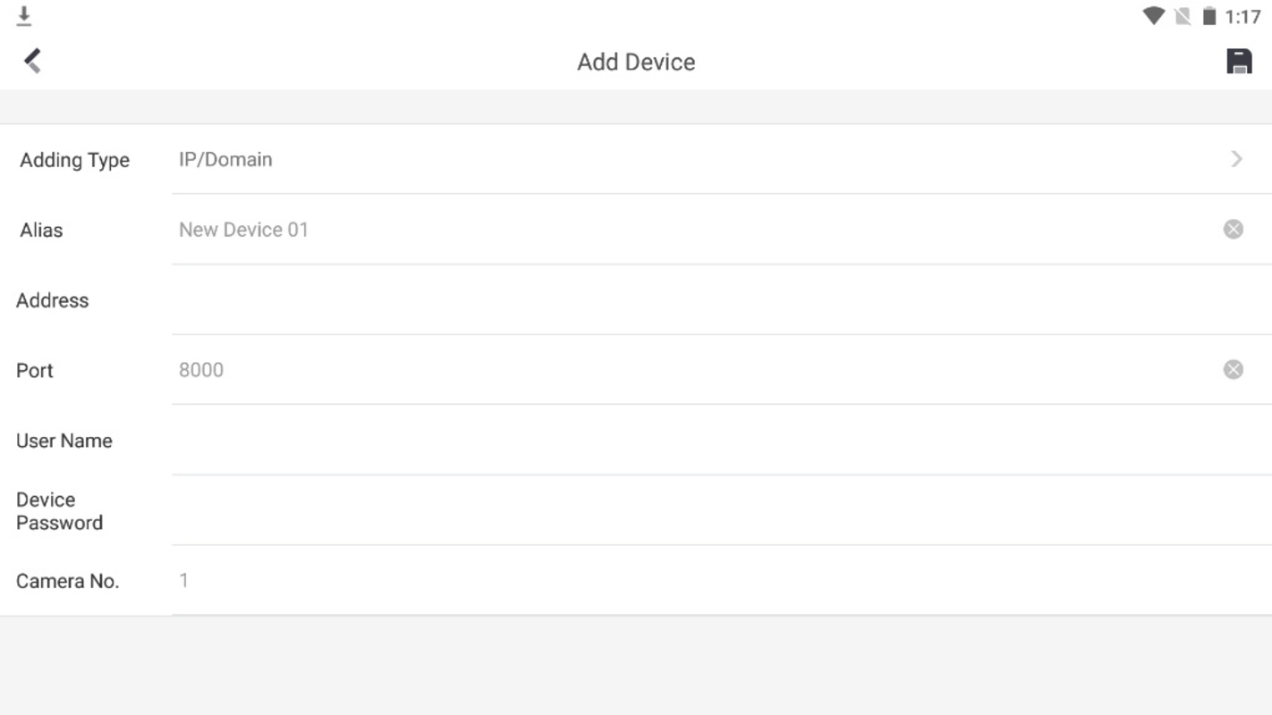Screen dimensions: 1272x715
Task: Edit the Alias field New Device 01
Action: pyautogui.click(x=696, y=230)
